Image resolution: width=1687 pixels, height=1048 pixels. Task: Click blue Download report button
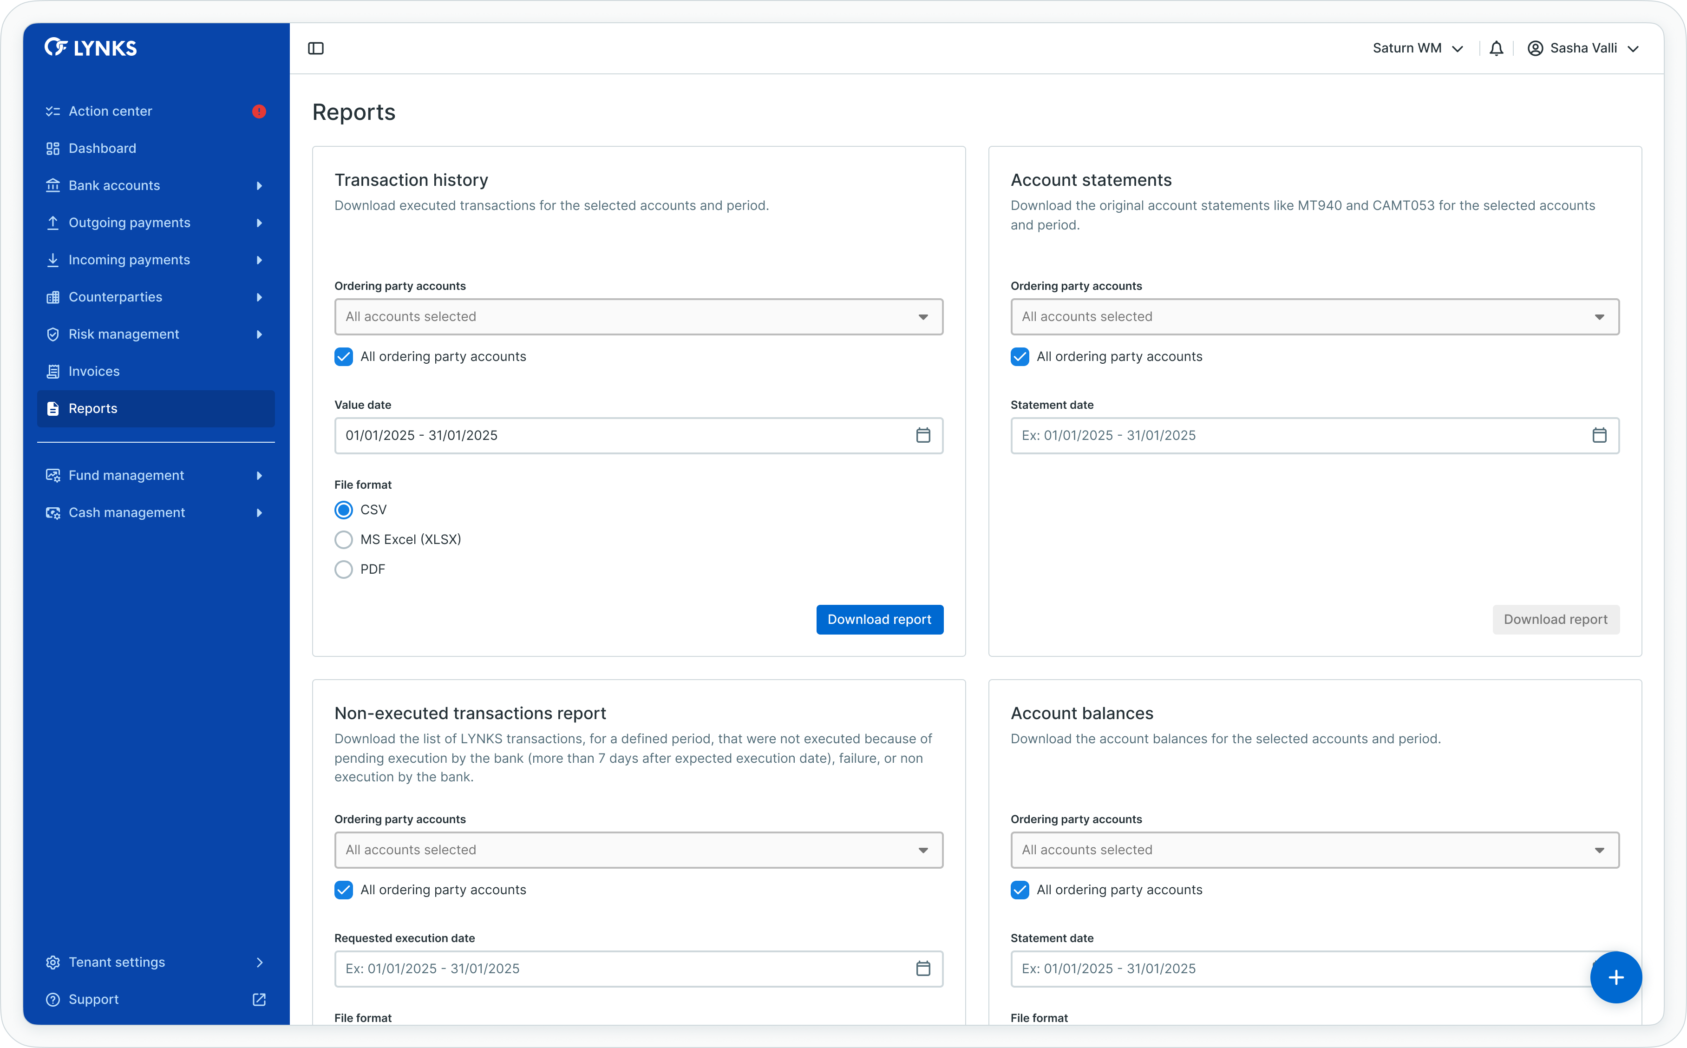(x=879, y=620)
